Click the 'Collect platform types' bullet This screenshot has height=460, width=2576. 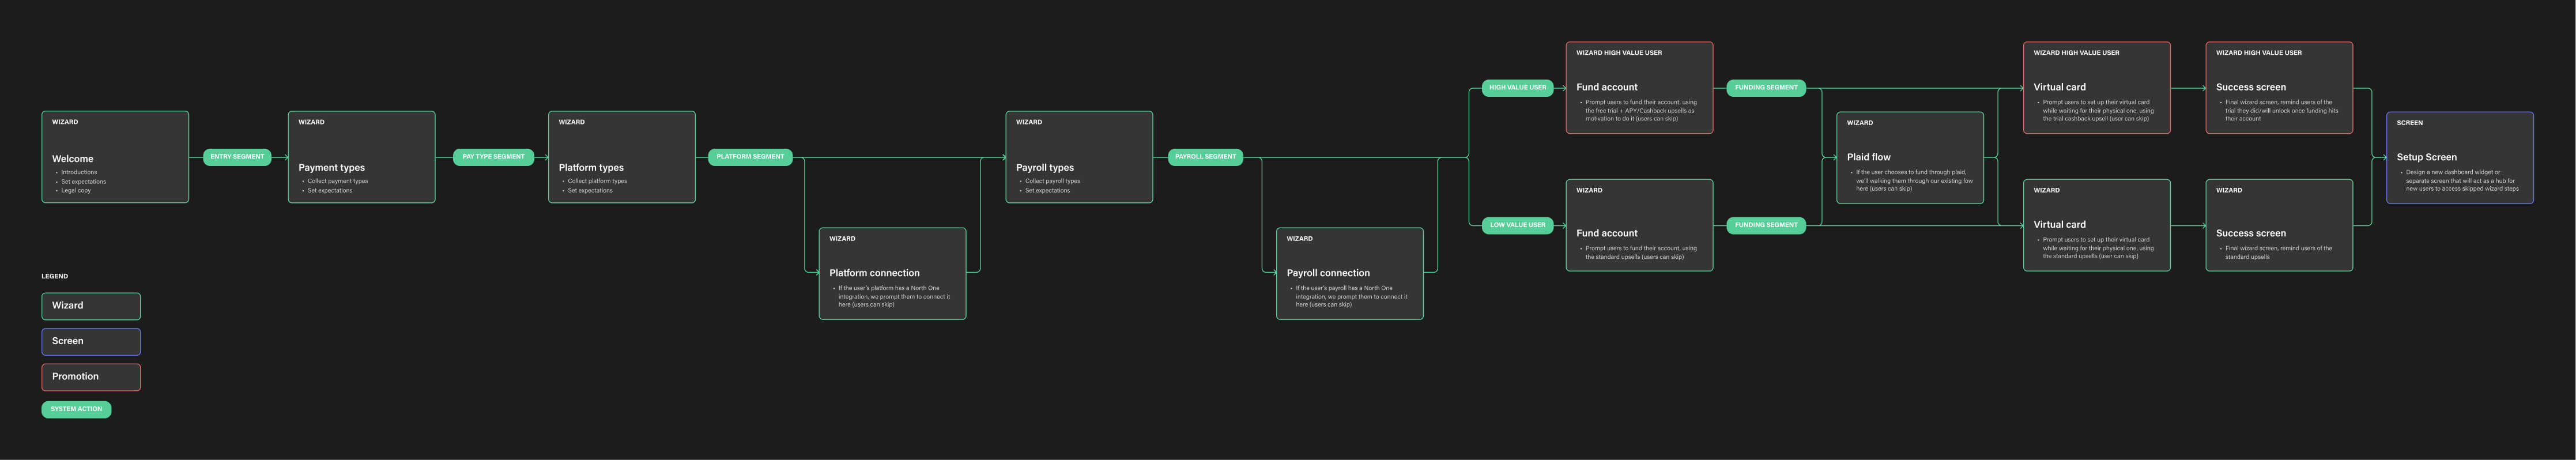click(x=597, y=181)
